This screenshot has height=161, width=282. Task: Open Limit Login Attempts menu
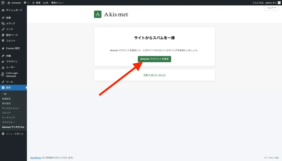[12, 75]
